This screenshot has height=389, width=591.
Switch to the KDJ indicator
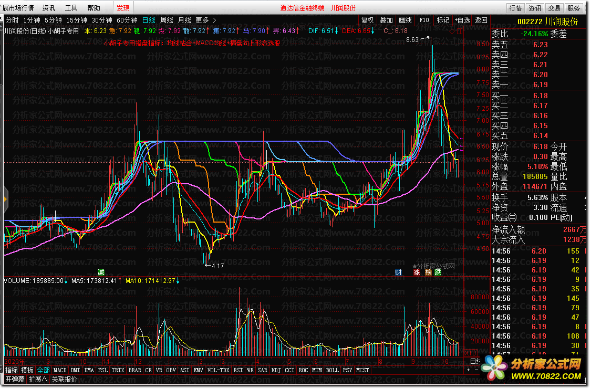[276, 371]
